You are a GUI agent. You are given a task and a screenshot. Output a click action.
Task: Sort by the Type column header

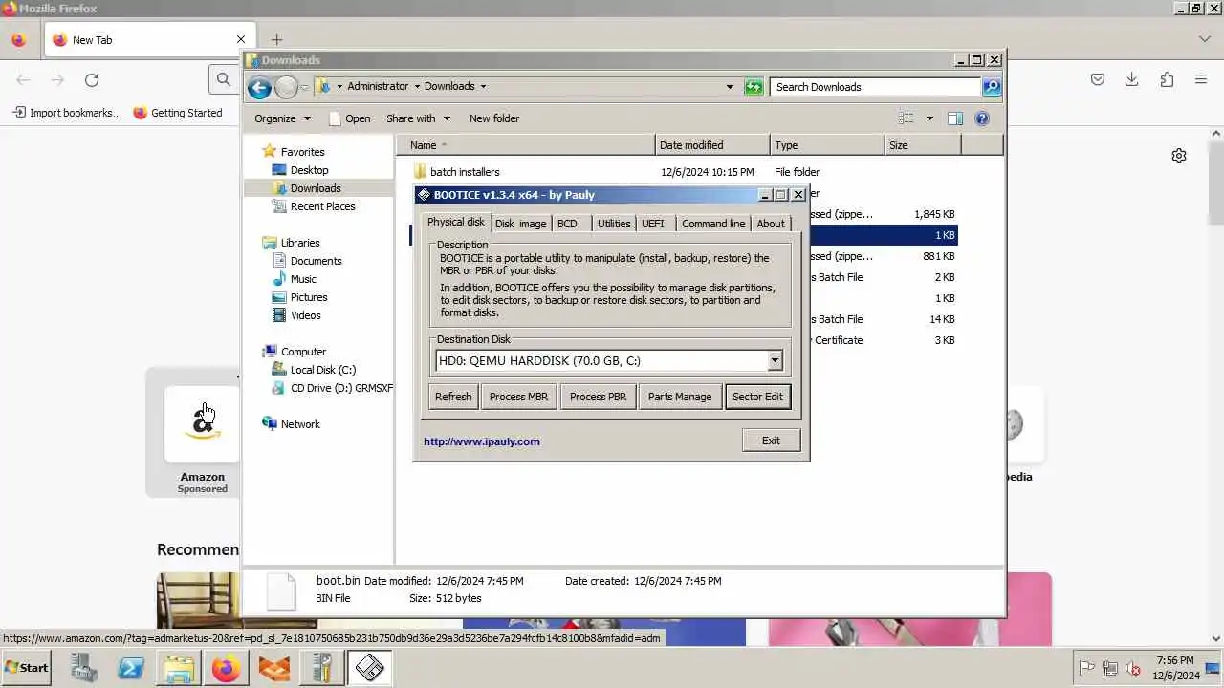click(x=827, y=145)
